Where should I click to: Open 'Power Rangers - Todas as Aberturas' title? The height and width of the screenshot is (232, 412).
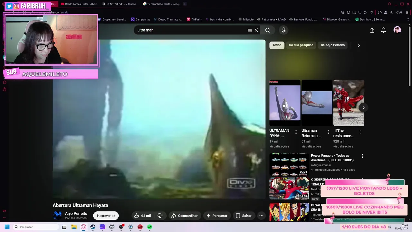[332, 158]
